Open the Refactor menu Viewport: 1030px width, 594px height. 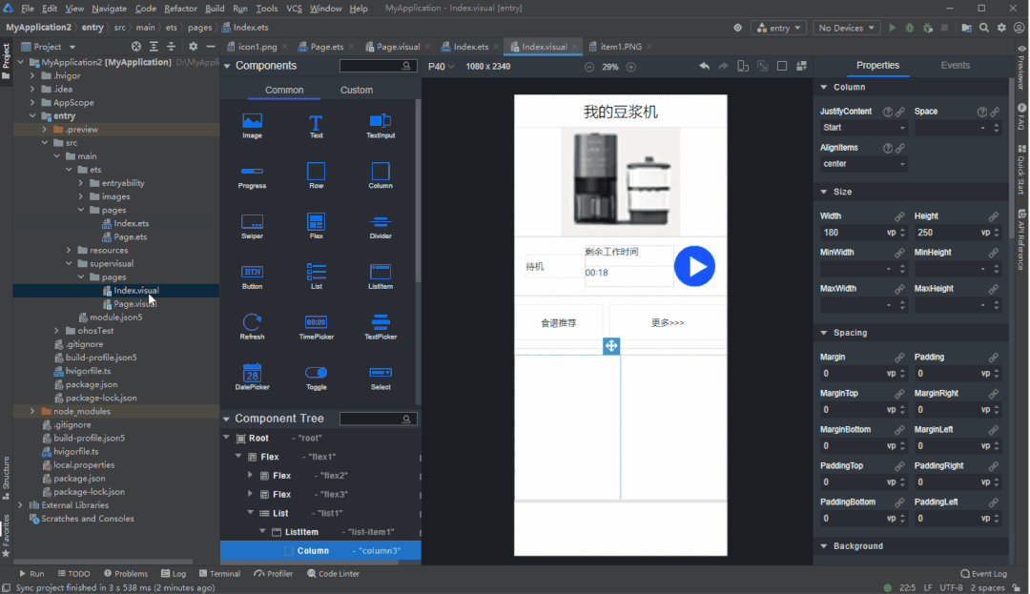click(x=180, y=9)
